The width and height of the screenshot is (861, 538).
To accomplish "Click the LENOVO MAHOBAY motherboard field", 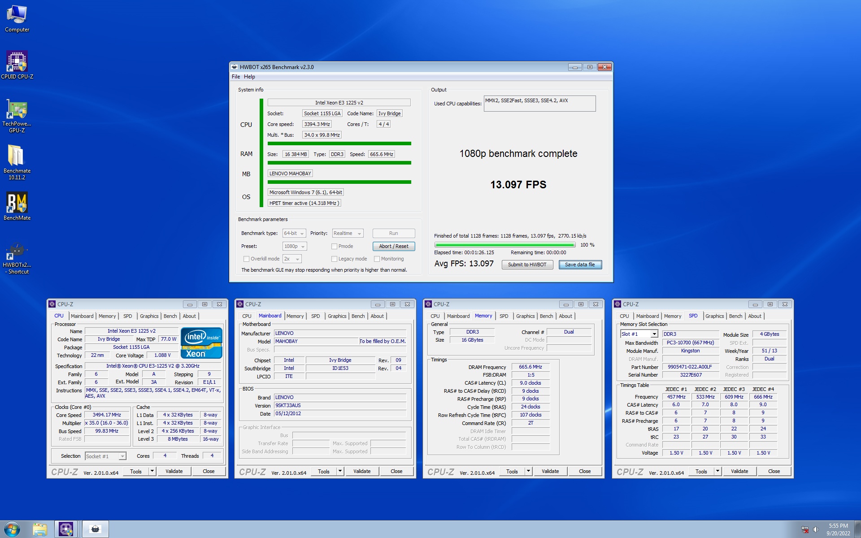I will coord(290,174).
